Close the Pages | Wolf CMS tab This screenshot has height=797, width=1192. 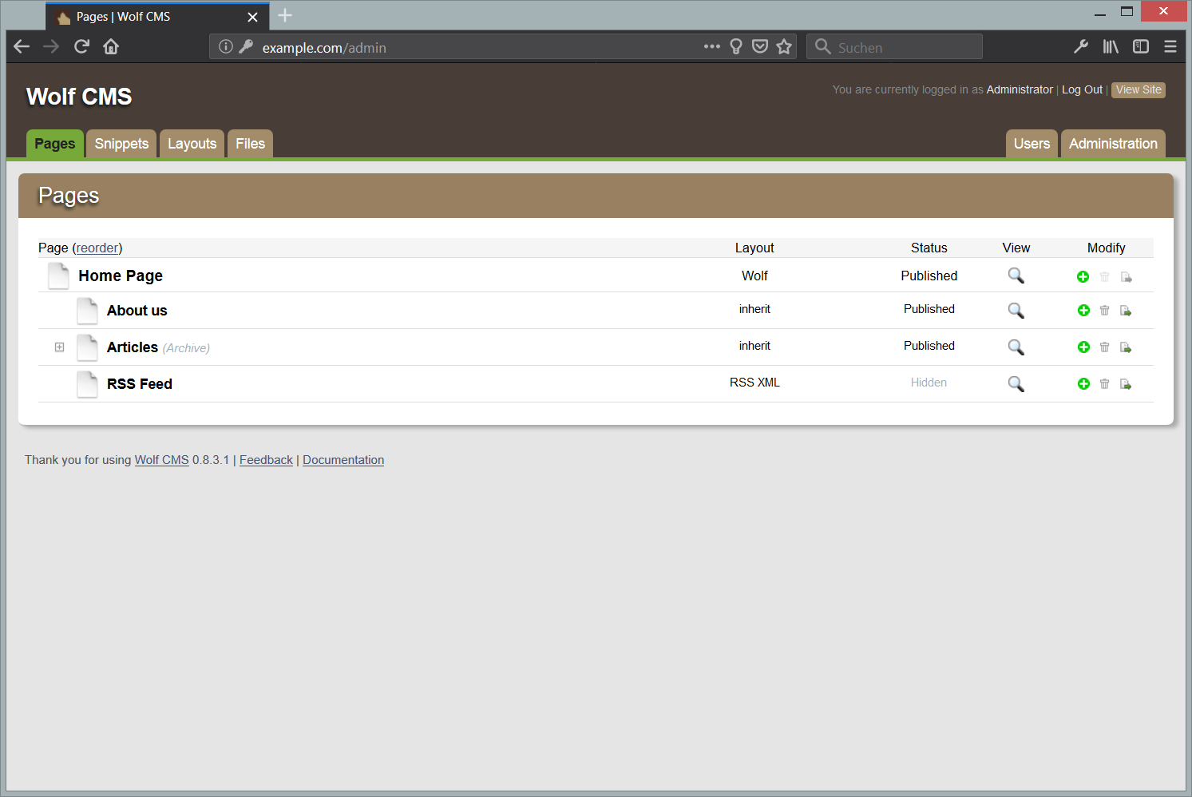[252, 17]
